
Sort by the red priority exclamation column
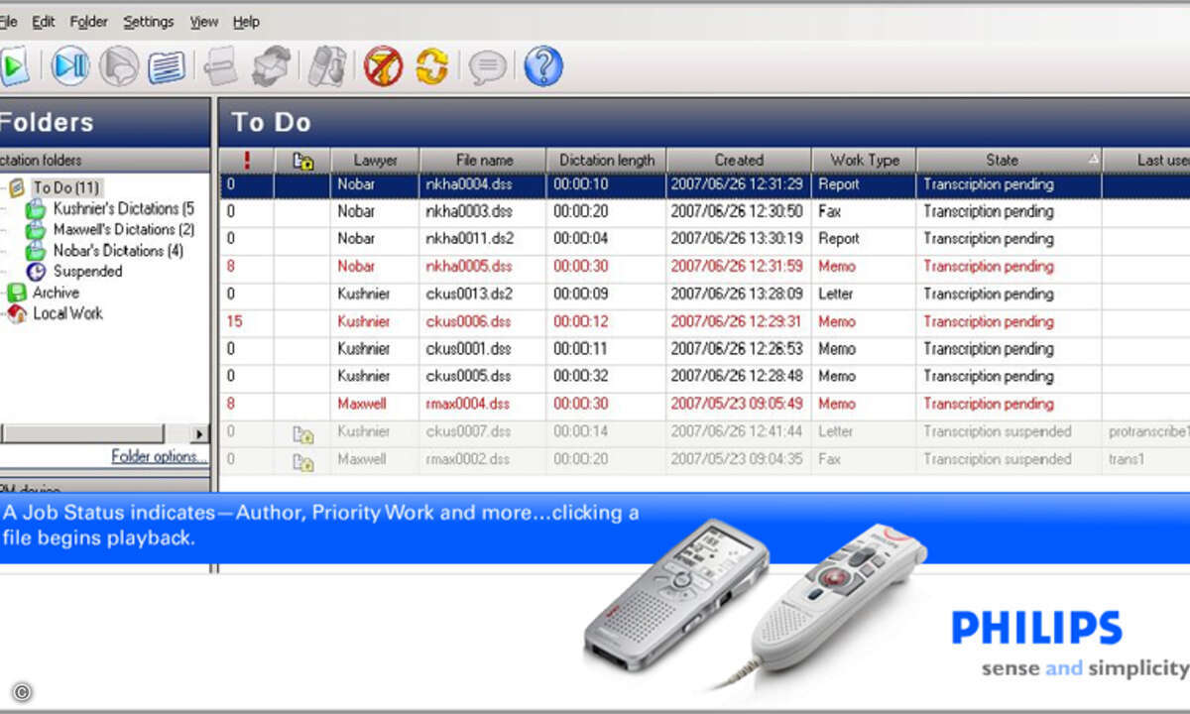coord(246,160)
